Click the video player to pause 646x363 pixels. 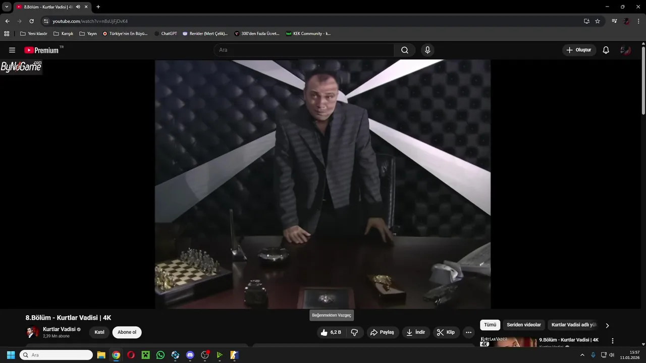point(322,184)
